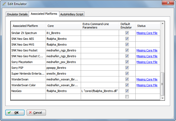The width and height of the screenshot is (176, 121).
Task: Click the Extra Command-Line Parameters column header
Action: [x=100, y=26]
